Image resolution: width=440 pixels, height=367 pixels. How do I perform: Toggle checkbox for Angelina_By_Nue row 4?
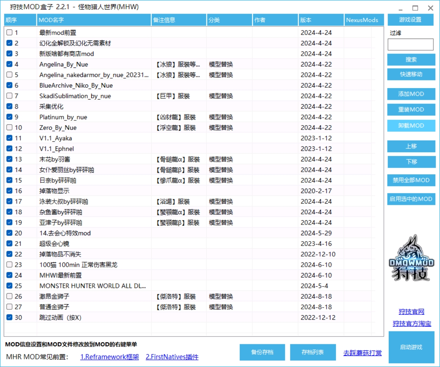[10, 64]
